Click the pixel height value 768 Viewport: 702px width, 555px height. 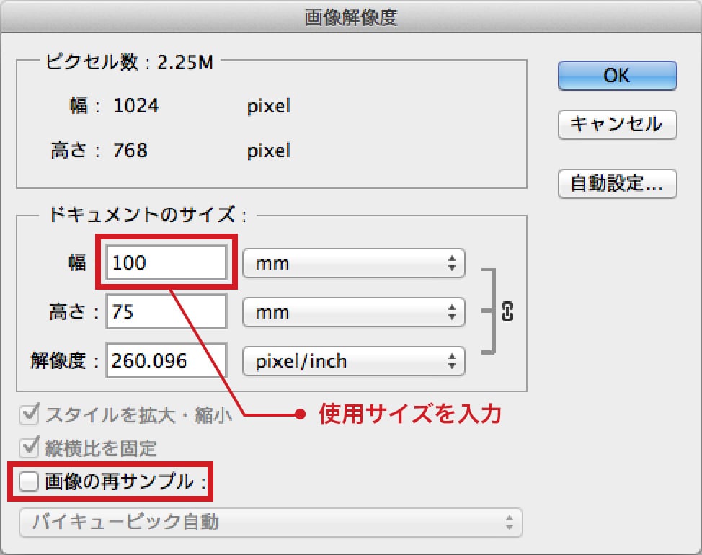(130, 151)
